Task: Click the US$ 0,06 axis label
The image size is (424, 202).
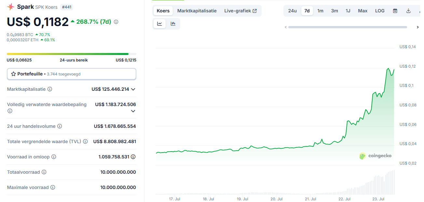Action: [408, 125]
